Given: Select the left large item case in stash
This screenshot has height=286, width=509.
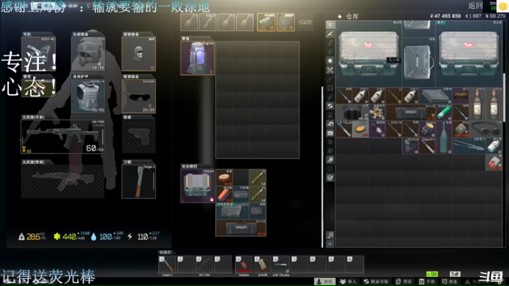Looking at the screenshot, I should click(x=369, y=54).
